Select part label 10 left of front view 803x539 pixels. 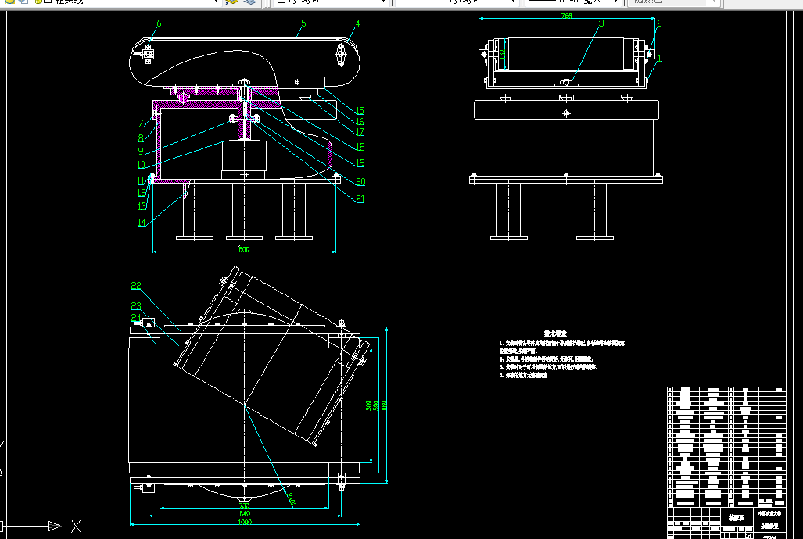pos(142,165)
